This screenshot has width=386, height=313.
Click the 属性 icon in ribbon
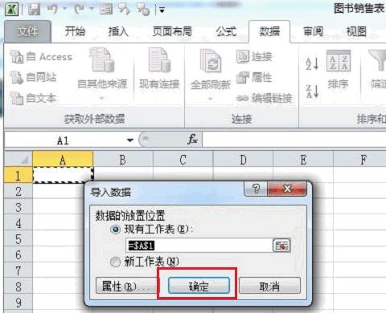[243, 77]
